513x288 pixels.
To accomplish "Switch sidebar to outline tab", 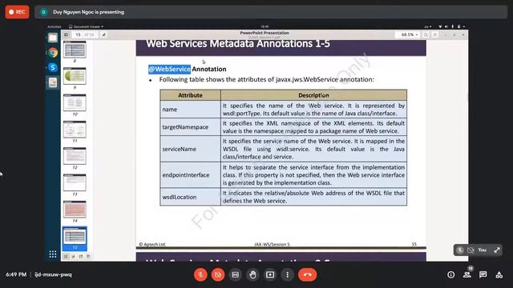I will (x=88, y=257).
